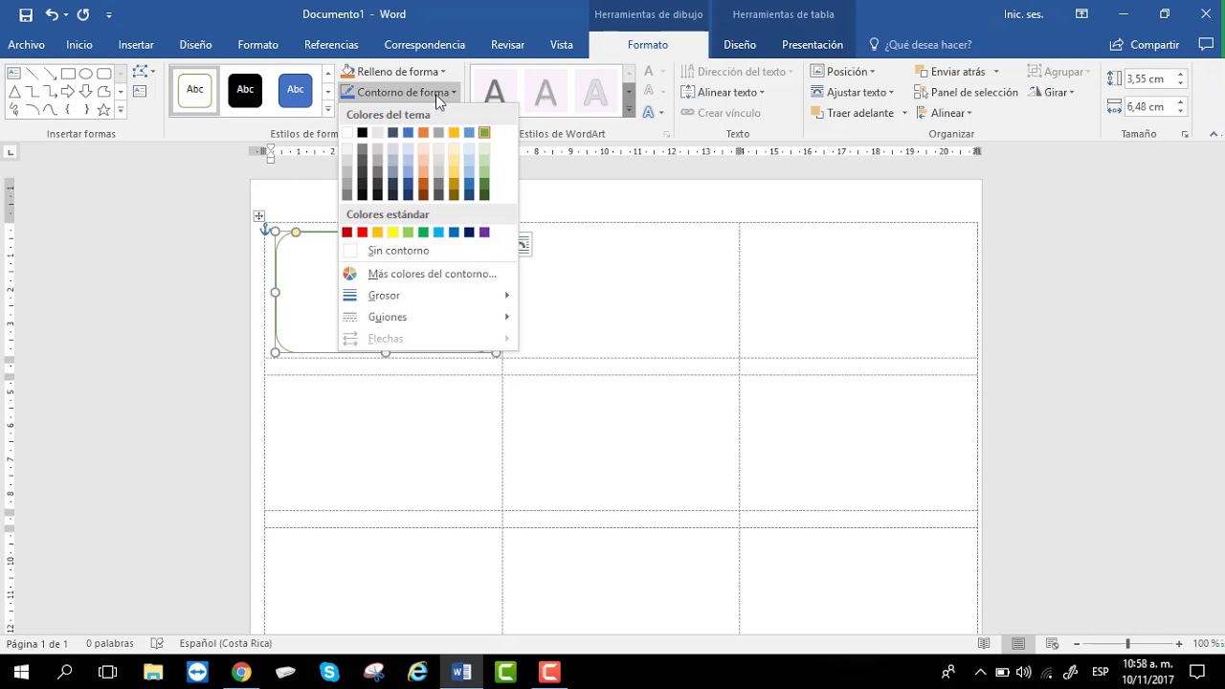The image size is (1225, 689).
Task: Toggle the black Abc shape style
Action: [245, 90]
